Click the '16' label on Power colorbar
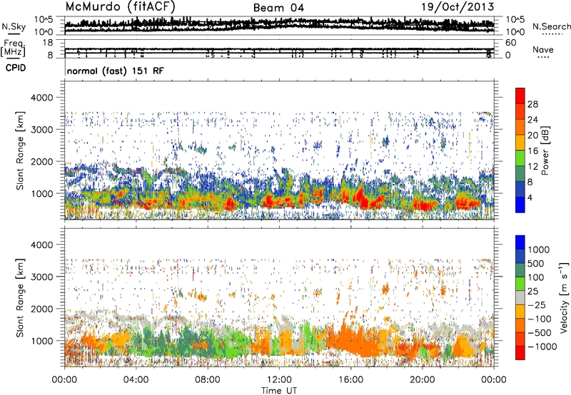This screenshot has height=395, width=571. pos(532,151)
